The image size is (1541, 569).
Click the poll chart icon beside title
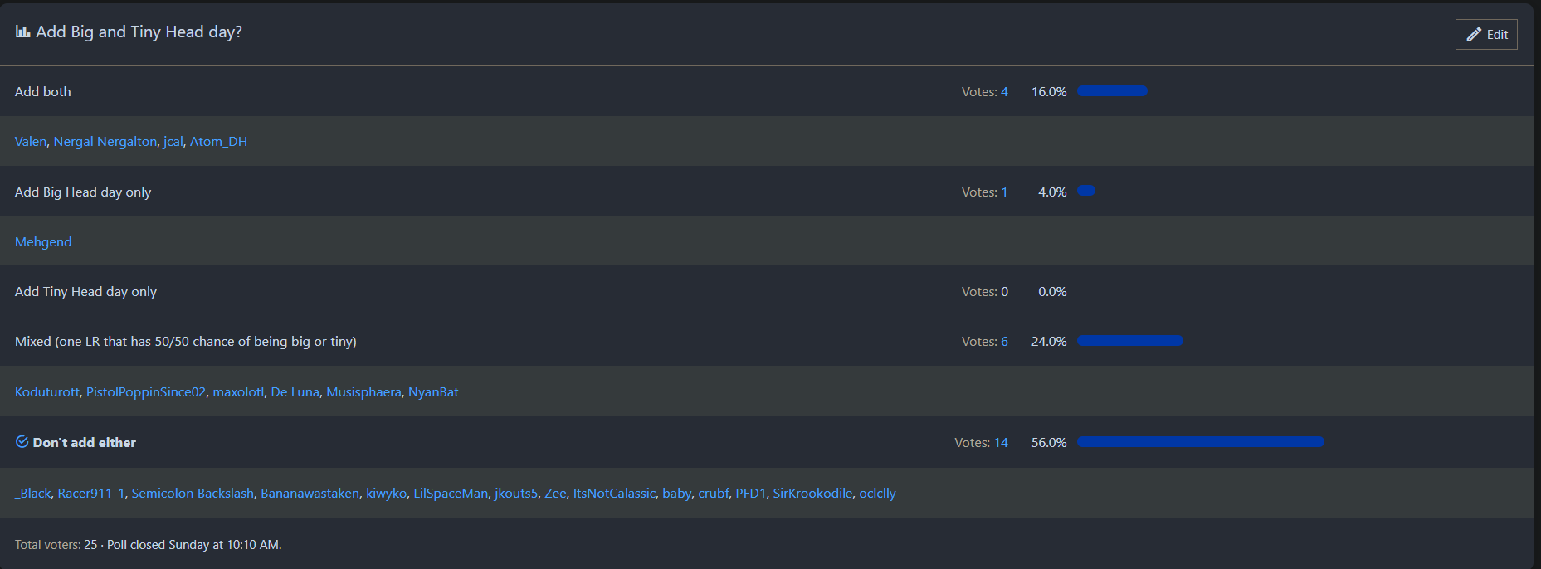click(x=22, y=32)
